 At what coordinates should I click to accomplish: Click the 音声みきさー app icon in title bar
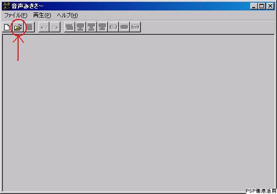point(7,6)
